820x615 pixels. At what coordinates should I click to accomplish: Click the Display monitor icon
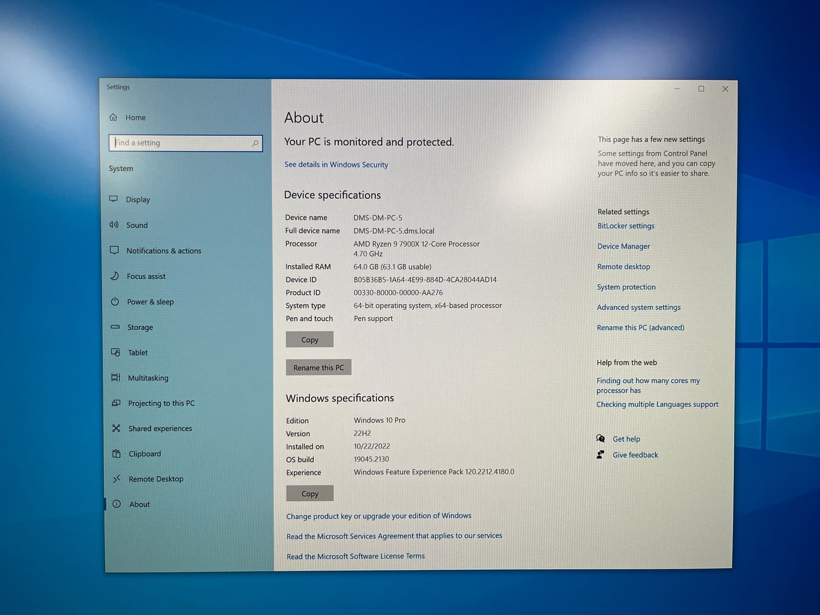click(114, 199)
